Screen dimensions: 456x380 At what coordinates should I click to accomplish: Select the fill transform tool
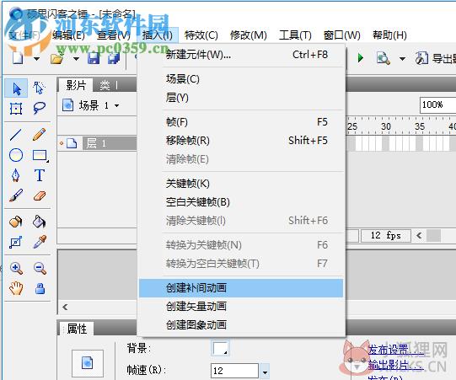pos(16,242)
